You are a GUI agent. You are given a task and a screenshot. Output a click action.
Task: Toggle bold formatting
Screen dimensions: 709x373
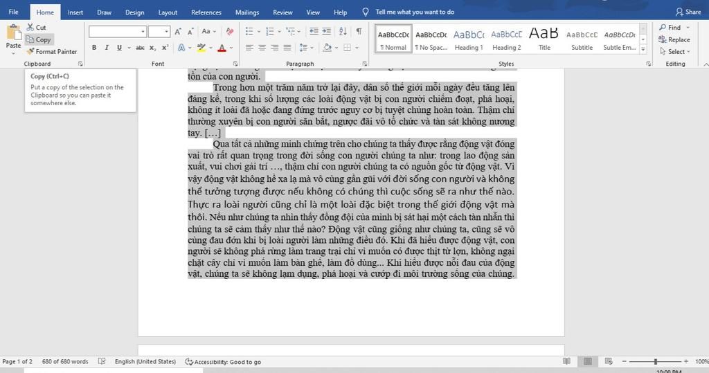[x=94, y=48]
